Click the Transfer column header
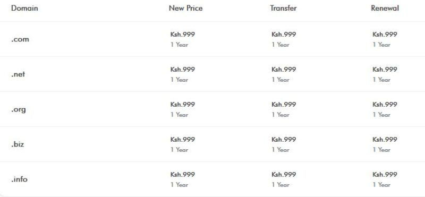Screen dimensions: 425x197 click(x=283, y=8)
